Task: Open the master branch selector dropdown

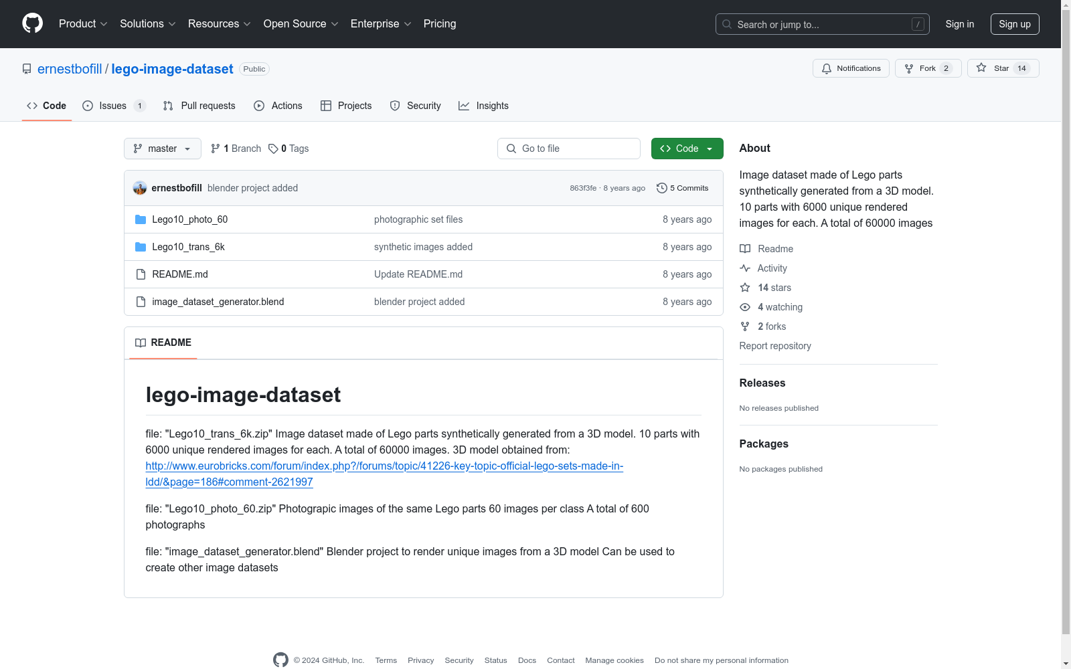Action: (x=163, y=149)
